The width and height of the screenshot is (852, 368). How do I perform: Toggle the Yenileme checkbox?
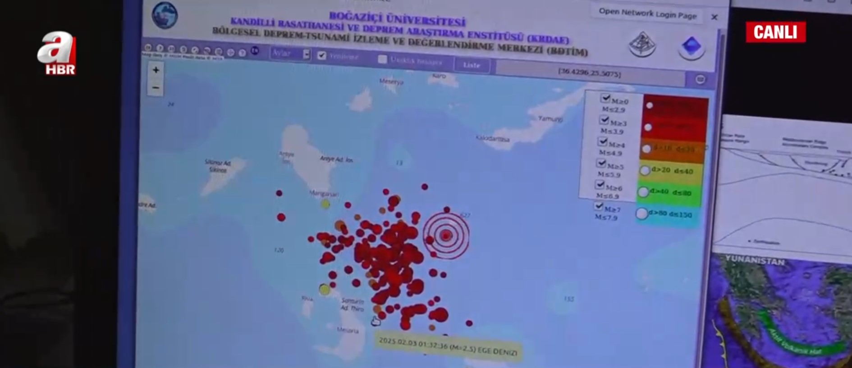(x=321, y=55)
